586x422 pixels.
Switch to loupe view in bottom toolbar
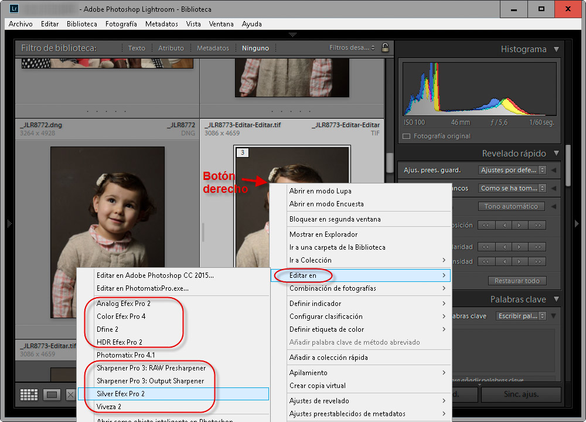[x=52, y=394]
